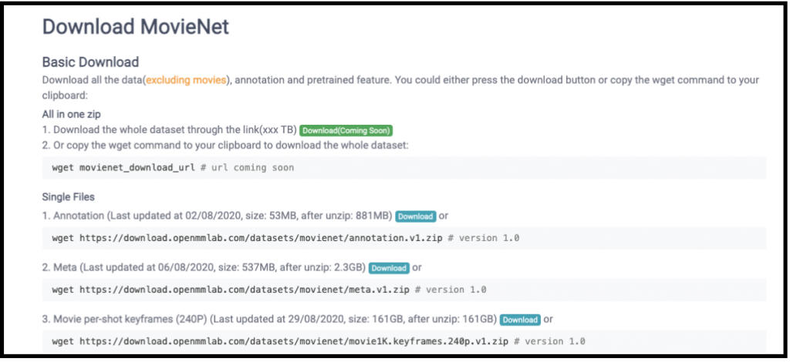Select the annotation.v1.zip wget command block
The height and width of the screenshot is (362, 790).
(x=404, y=238)
